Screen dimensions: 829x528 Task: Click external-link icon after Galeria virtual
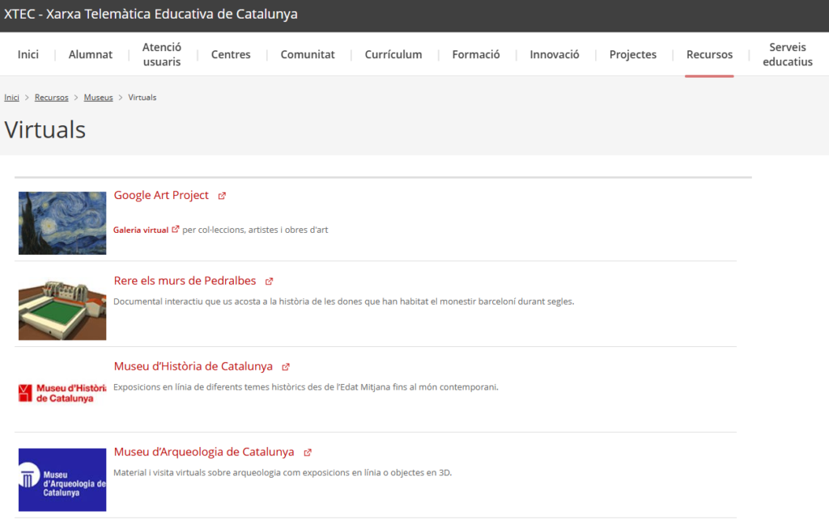click(176, 230)
